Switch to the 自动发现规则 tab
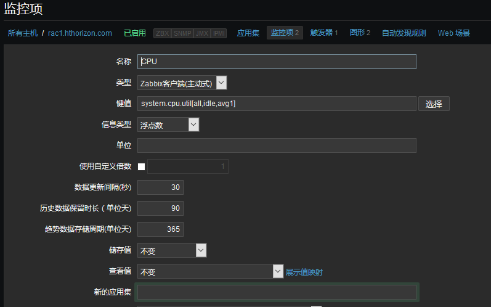The height and width of the screenshot is (307, 491). coord(404,33)
